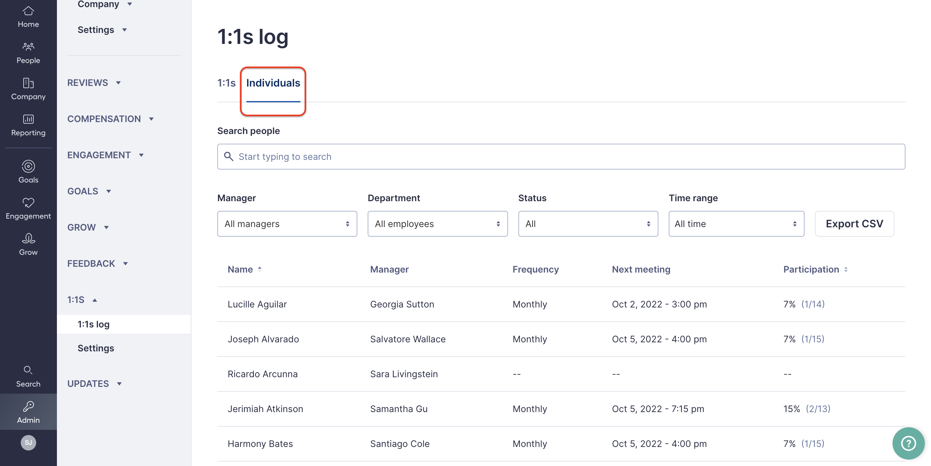Select the People sidebar icon
Image resolution: width=931 pixels, height=466 pixels.
point(28,52)
